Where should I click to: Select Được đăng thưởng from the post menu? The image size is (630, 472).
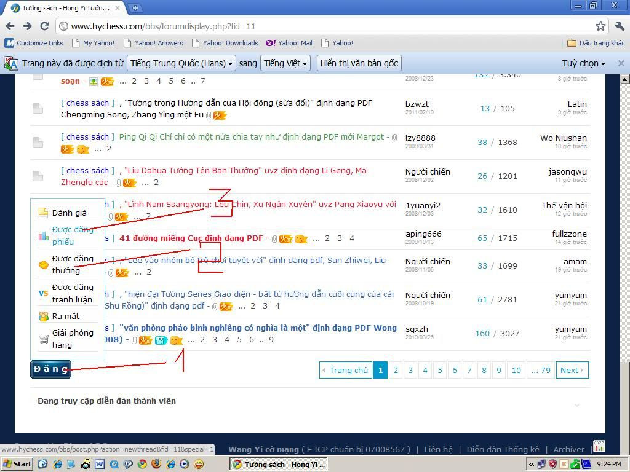(68, 264)
